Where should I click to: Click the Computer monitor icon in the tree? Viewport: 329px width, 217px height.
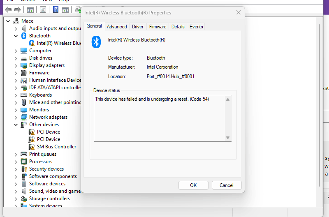pos(24,51)
